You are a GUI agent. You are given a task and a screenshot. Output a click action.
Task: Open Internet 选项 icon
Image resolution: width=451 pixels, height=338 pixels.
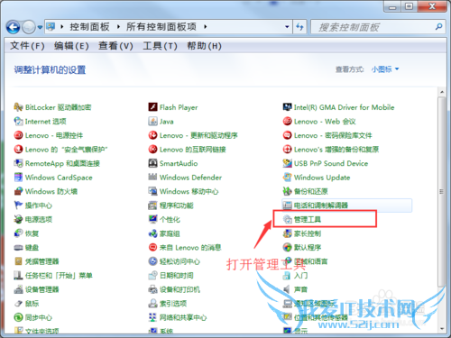click(18, 122)
